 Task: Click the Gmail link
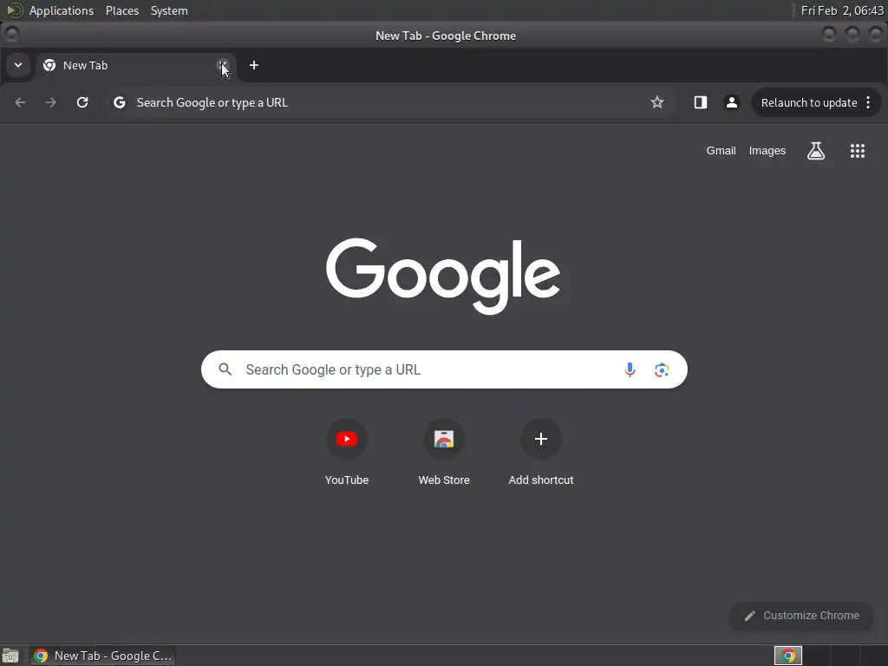pyautogui.click(x=721, y=151)
